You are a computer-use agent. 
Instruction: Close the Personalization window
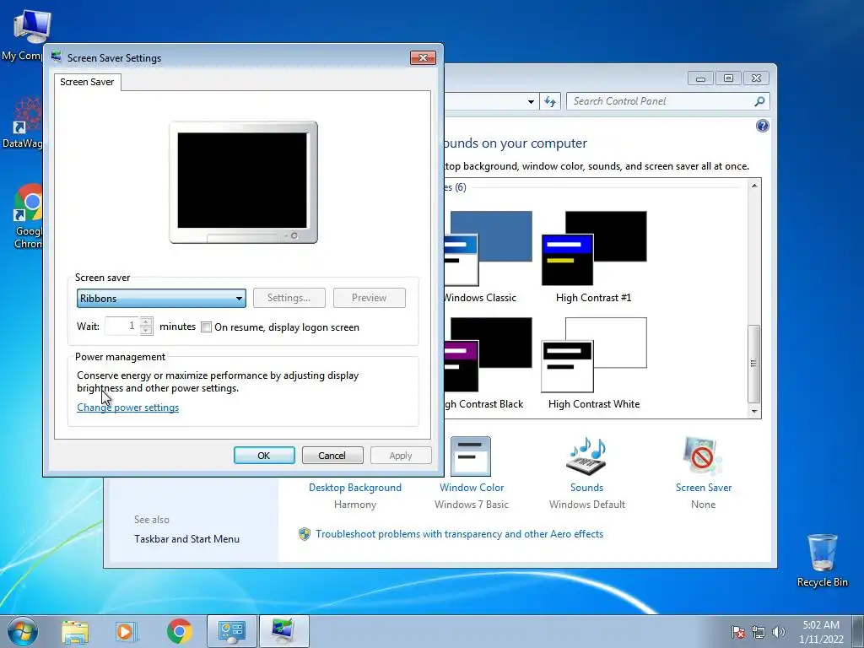[756, 78]
